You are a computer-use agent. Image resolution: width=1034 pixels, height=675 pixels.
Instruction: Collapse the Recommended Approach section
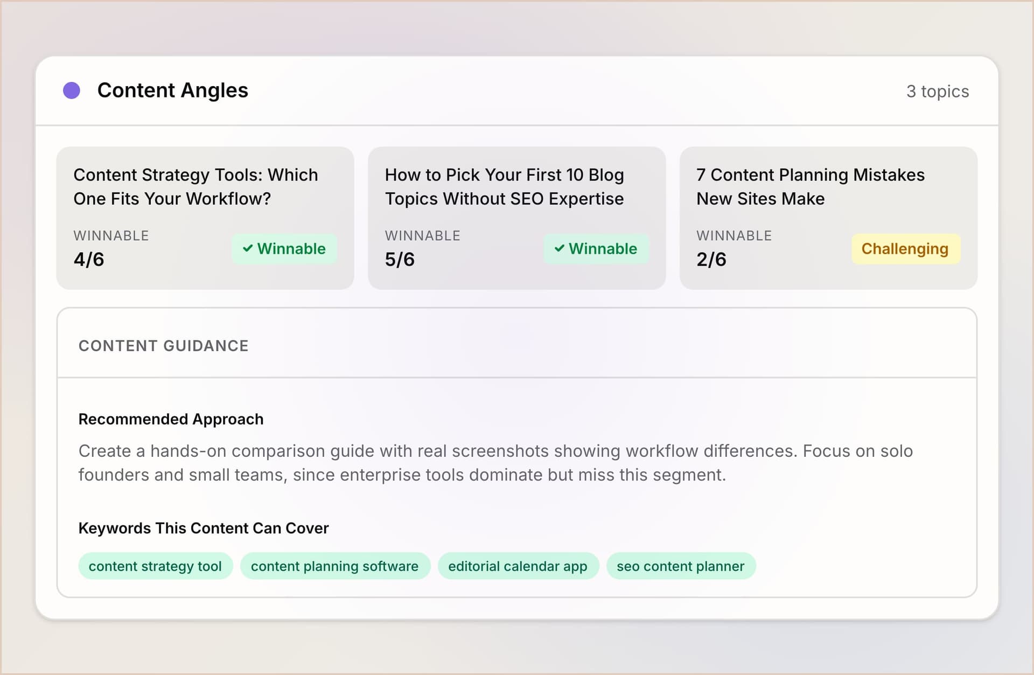click(x=171, y=419)
